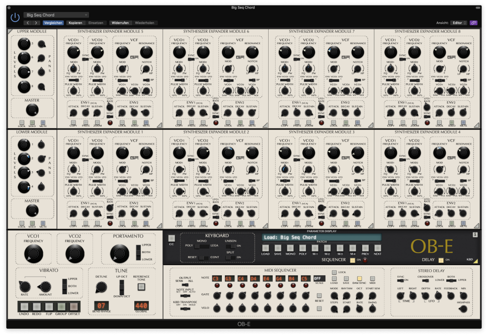Toggle the Delay ON switch
Screen dimensions: 488x336
[441, 260]
